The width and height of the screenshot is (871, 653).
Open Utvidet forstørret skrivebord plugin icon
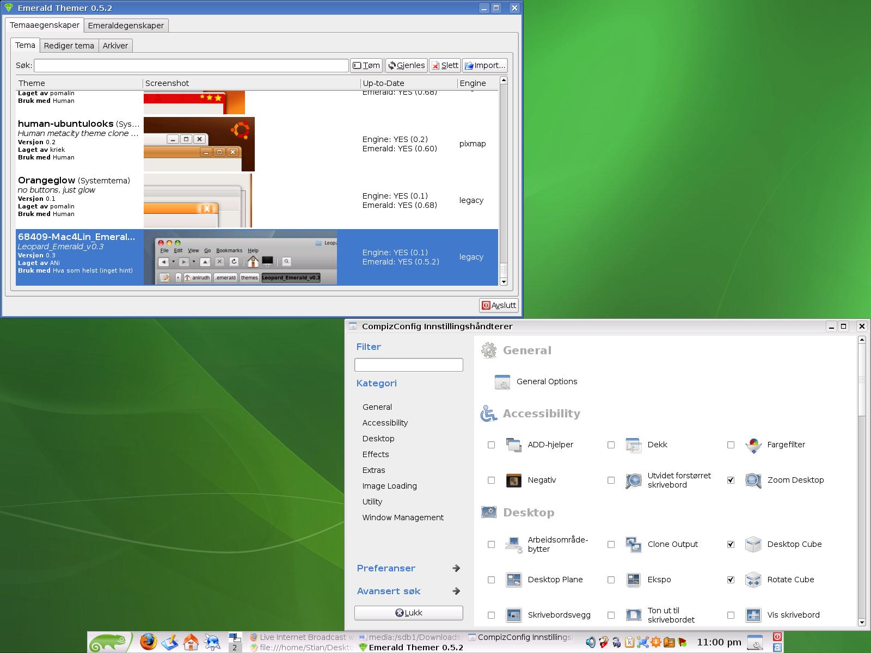tap(634, 480)
